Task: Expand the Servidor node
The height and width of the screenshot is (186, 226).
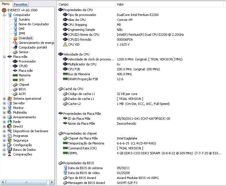Action: pyautogui.click(x=4, y=103)
